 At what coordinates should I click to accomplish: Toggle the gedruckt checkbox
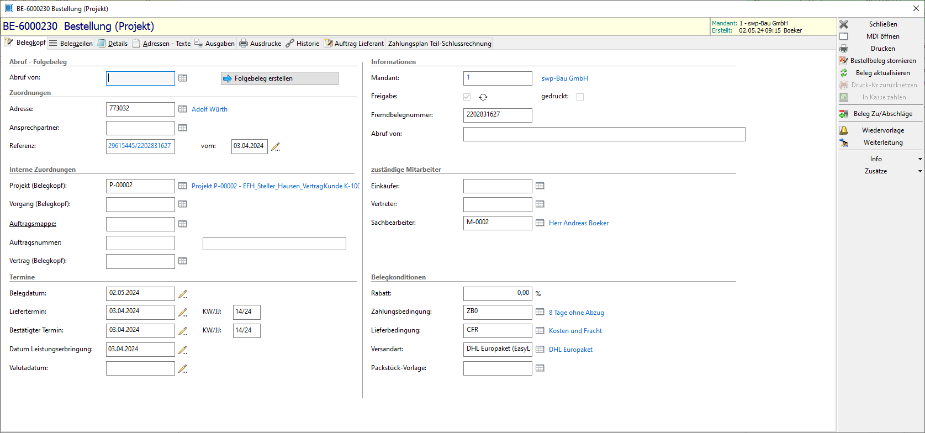(x=580, y=97)
